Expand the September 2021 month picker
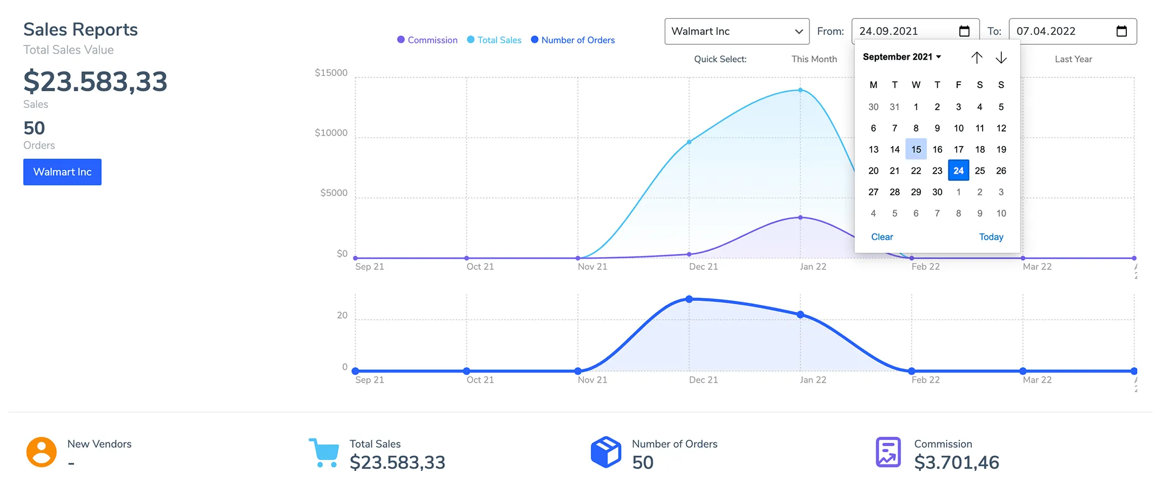This screenshot has height=497, width=1165. tap(902, 57)
